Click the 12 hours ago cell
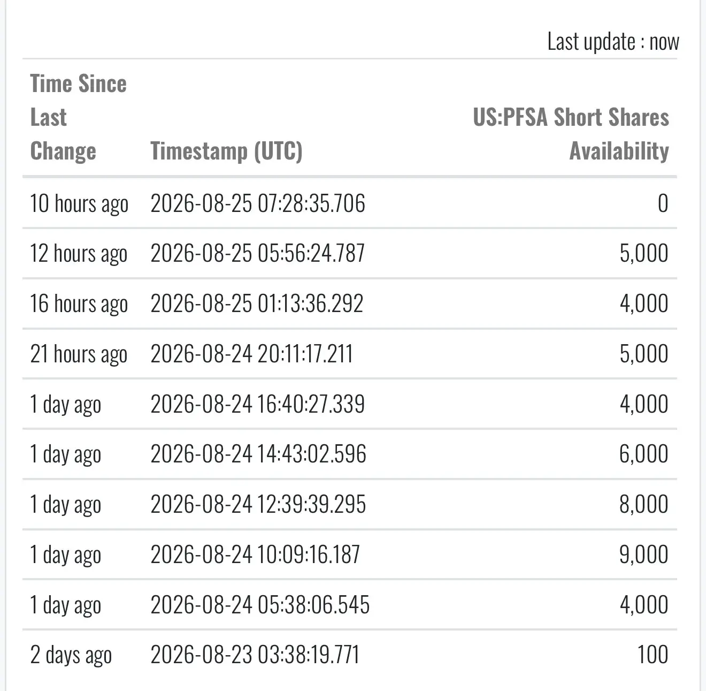706x691 pixels. point(79,253)
